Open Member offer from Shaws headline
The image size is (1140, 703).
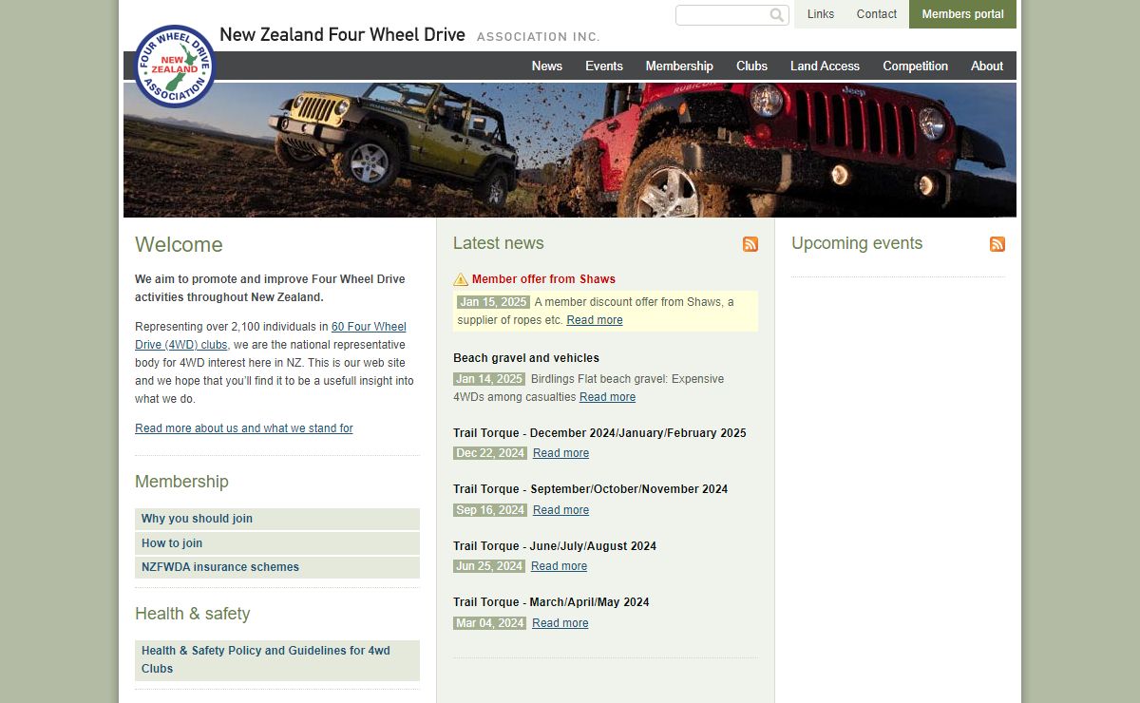[x=543, y=279]
